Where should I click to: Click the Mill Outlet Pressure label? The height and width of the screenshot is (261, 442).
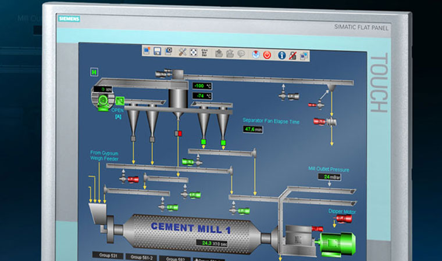tap(329, 169)
